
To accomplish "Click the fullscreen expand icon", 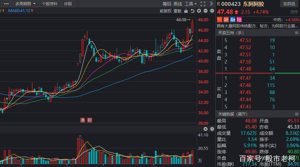I will coord(203,4).
